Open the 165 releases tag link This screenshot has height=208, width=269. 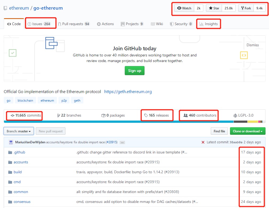pyautogui.click(x=157, y=115)
